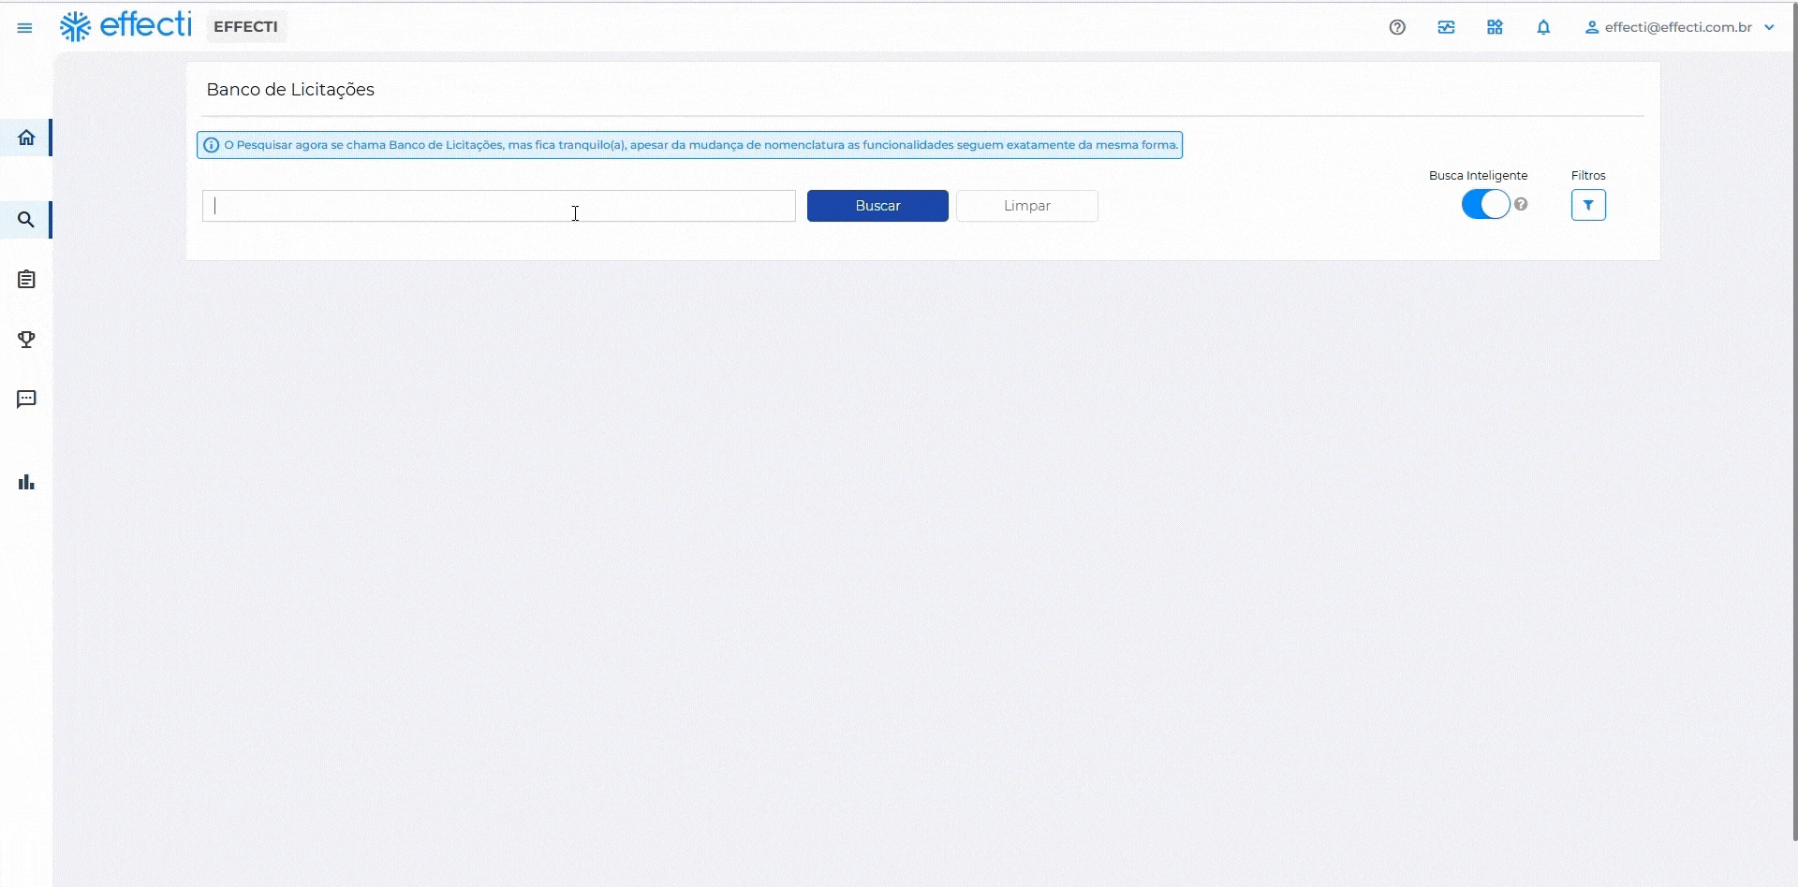Open the chat messages sidebar icon

coord(26,400)
